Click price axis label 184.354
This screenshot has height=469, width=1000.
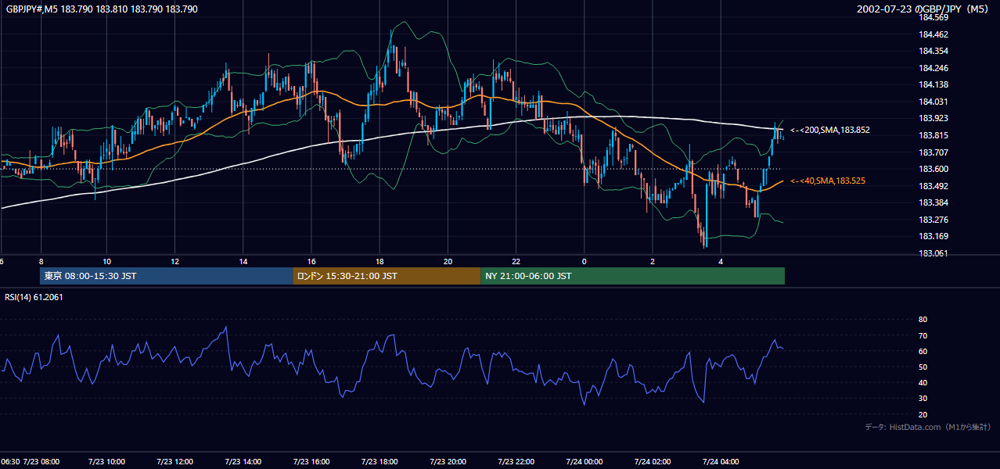[x=933, y=51]
